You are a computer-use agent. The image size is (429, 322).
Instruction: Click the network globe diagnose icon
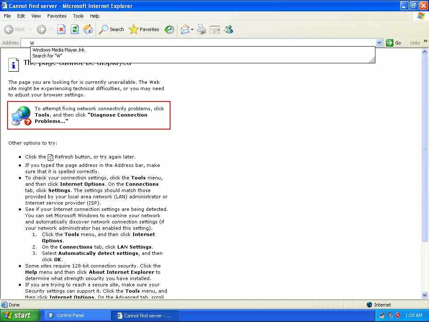[x=21, y=116]
